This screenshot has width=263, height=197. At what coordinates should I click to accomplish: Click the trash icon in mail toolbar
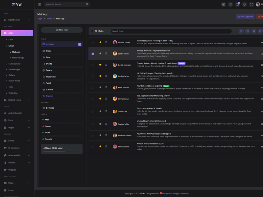tap(254, 31)
